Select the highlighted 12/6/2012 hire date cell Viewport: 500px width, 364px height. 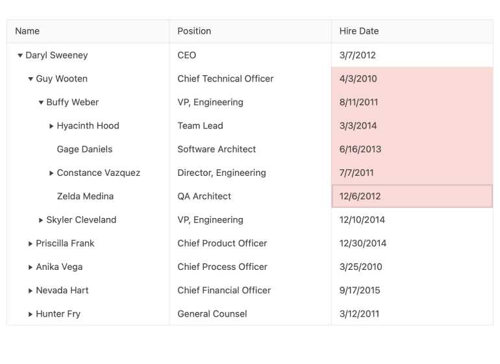[x=412, y=196]
